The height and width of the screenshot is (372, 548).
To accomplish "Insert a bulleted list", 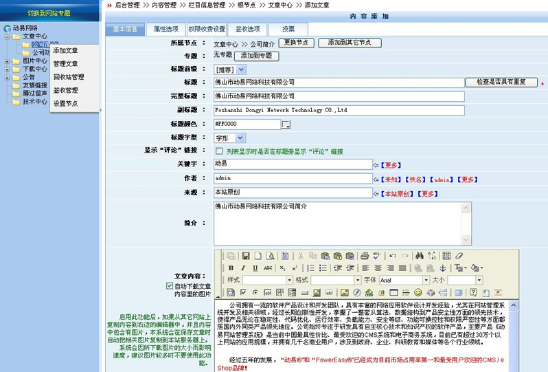I will pyautogui.click(x=323, y=268).
